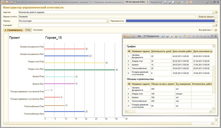Screen dimensions: 221x128
Task: Click save icon in the popup window toolbar
Action: click(x=163, y=36)
